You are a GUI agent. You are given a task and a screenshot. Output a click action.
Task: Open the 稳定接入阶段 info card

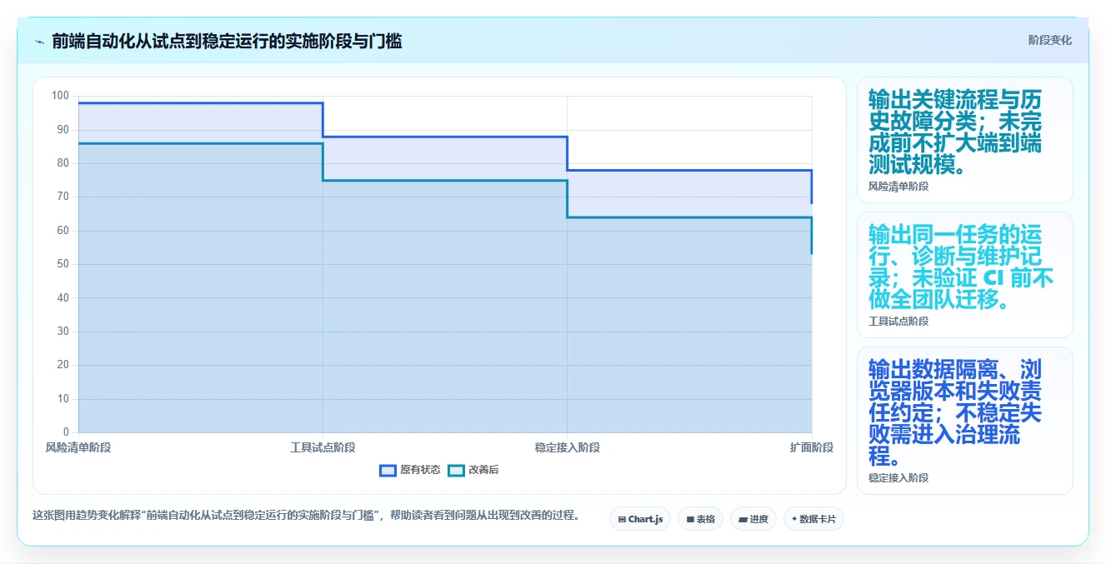[x=964, y=421]
